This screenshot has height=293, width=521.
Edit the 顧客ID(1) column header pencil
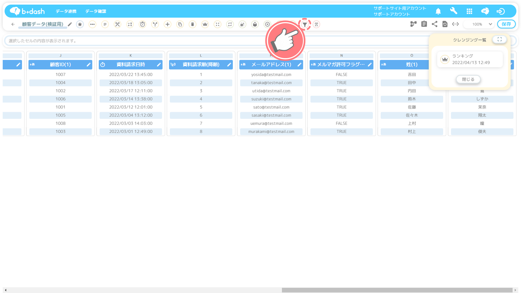(88, 64)
